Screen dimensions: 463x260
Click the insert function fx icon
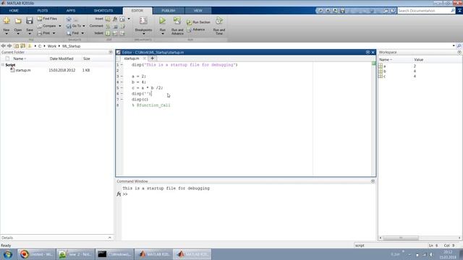pos(115,19)
